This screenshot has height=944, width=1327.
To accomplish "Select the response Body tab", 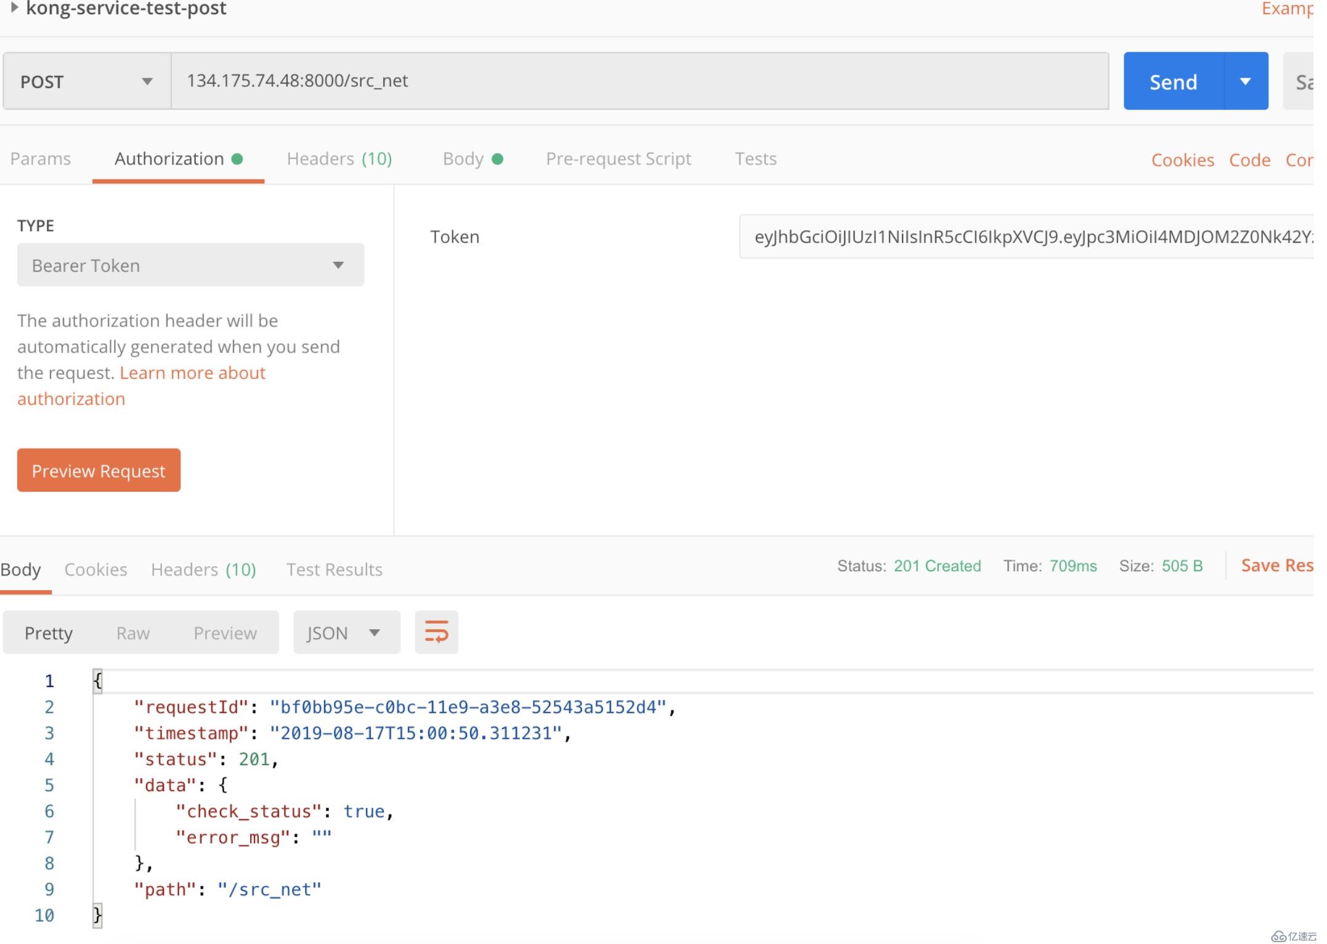I will (x=20, y=569).
